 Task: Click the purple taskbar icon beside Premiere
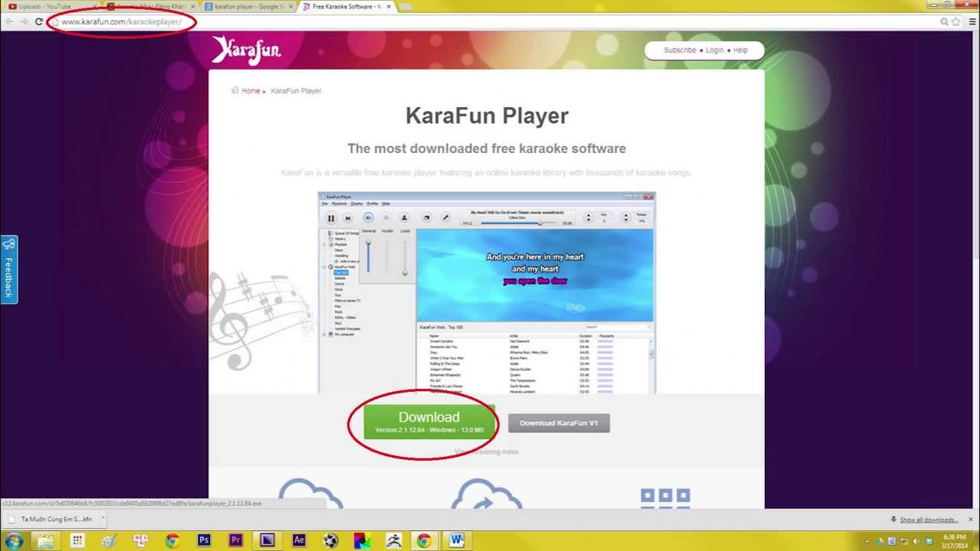tap(266, 540)
